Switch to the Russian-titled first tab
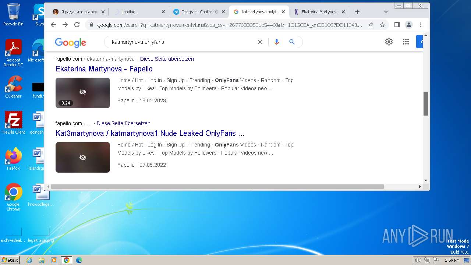The width and height of the screenshot is (471, 265). click(x=78, y=12)
